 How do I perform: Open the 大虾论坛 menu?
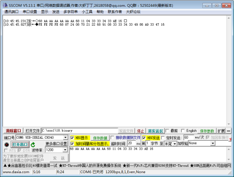point(133,12)
